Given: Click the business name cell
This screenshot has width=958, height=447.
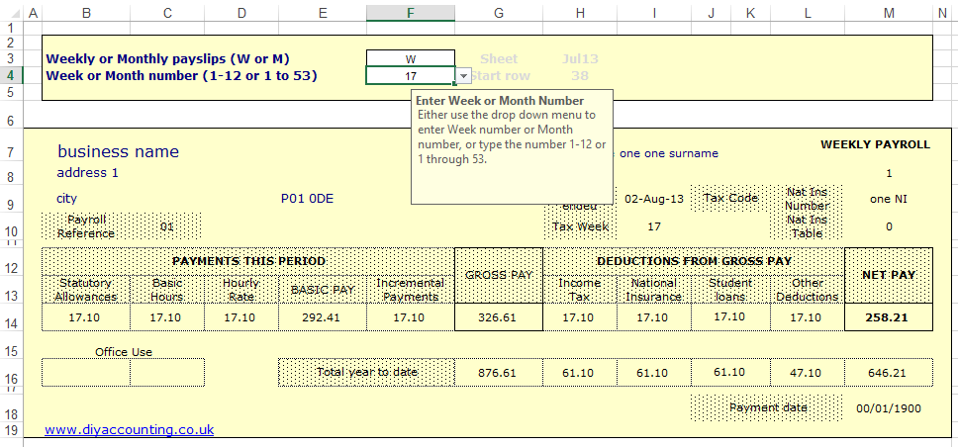Looking at the screenshot, I should click(118, 152).
